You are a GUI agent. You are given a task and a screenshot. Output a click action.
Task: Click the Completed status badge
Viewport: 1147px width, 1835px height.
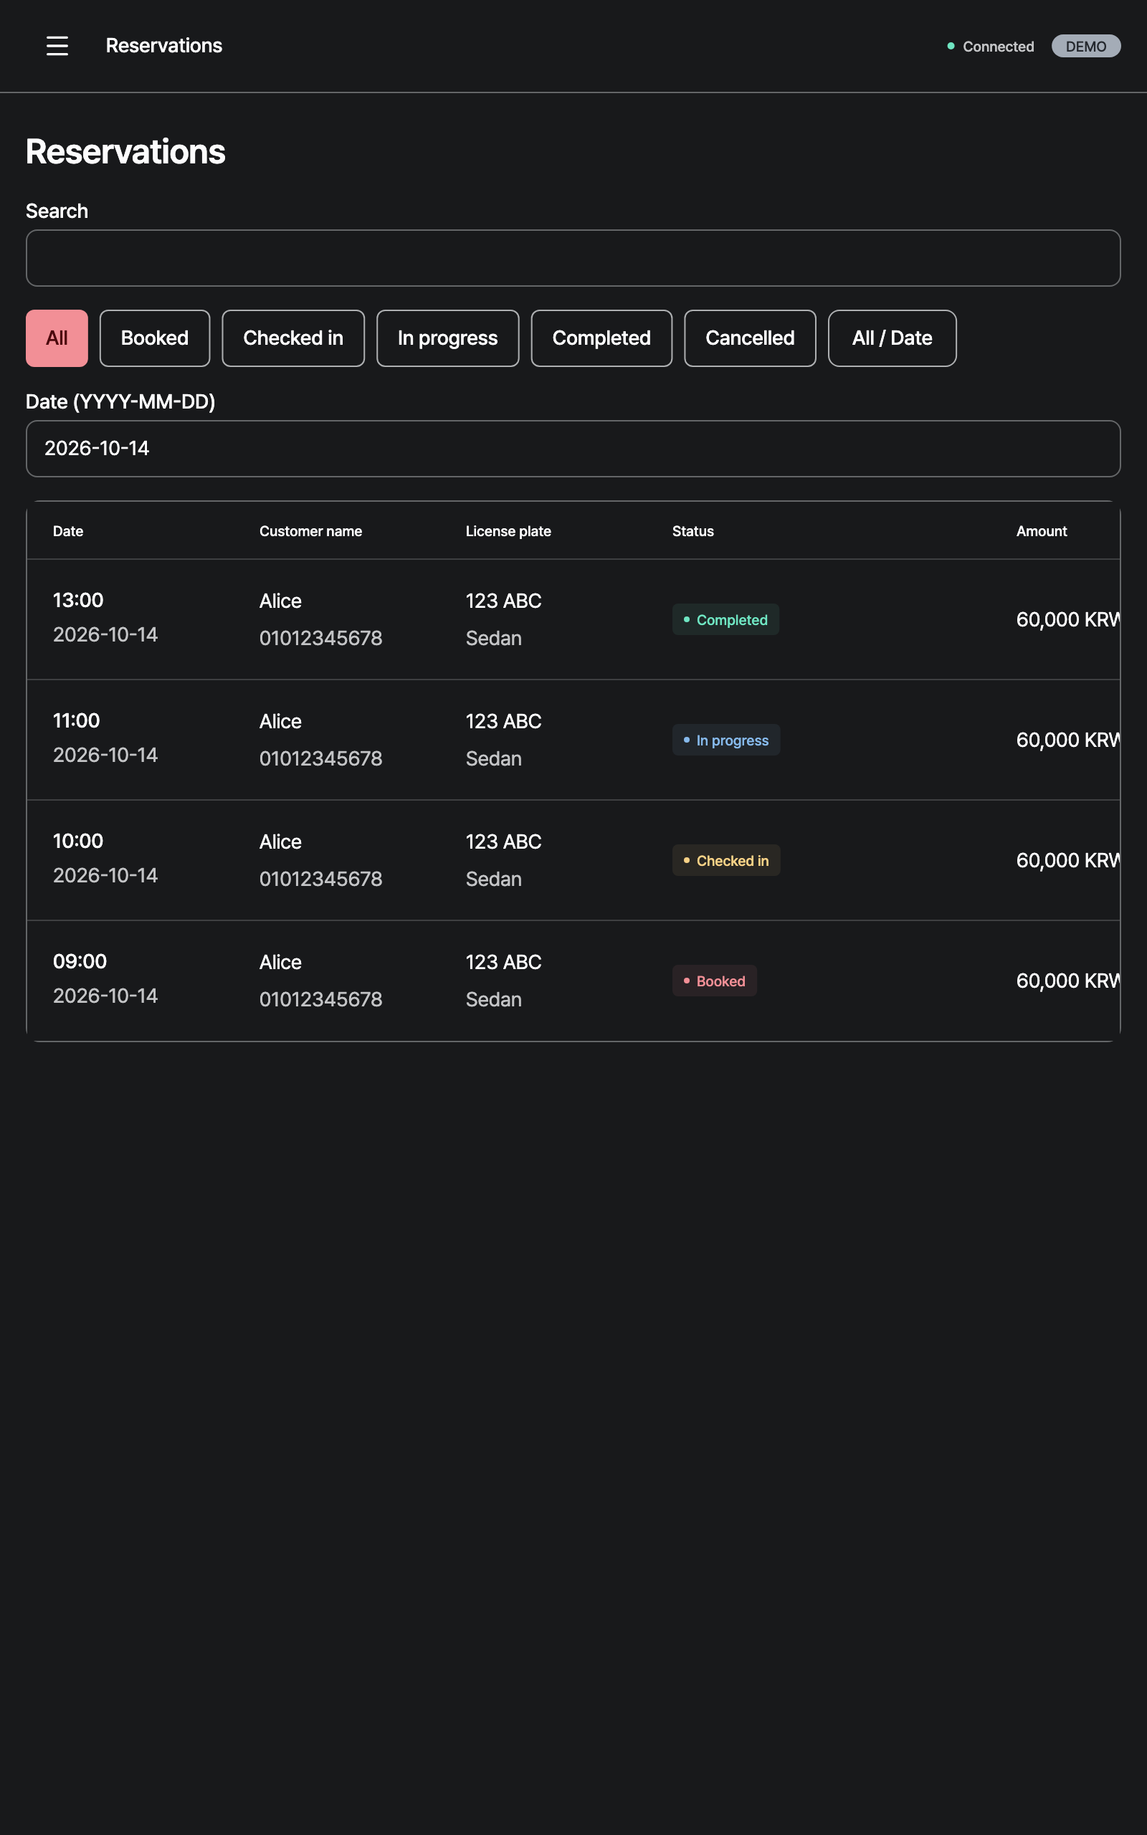pyautogui.click(x=725, y=619)
